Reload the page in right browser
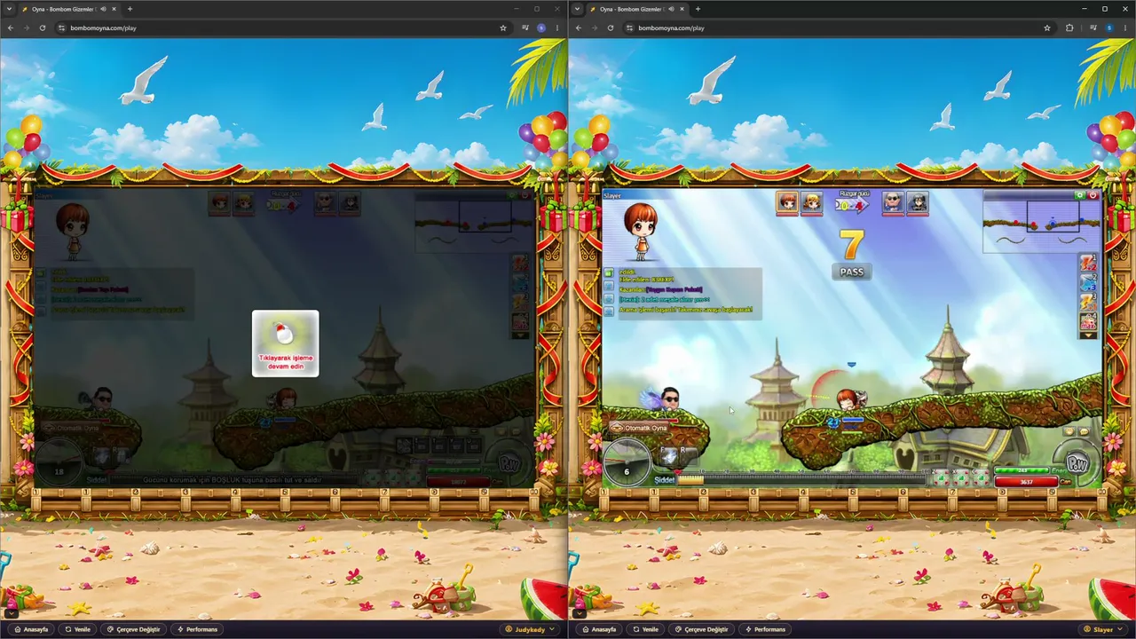The image size is (1136, 639). coord(610,28)
